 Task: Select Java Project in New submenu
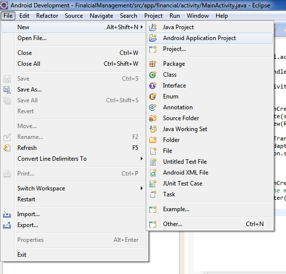pos(210,27)
